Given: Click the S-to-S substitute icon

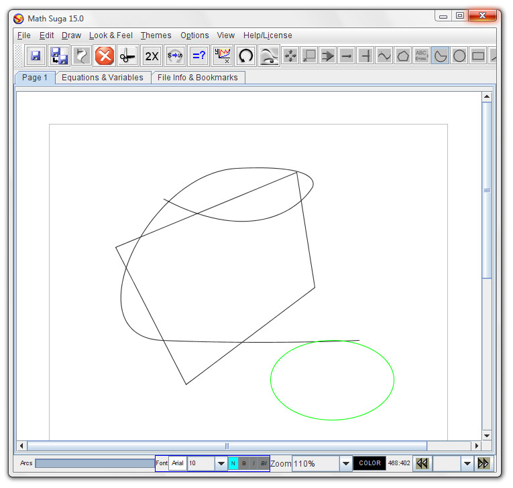Looking at the screenshot, I should click(x=175, y=56).
